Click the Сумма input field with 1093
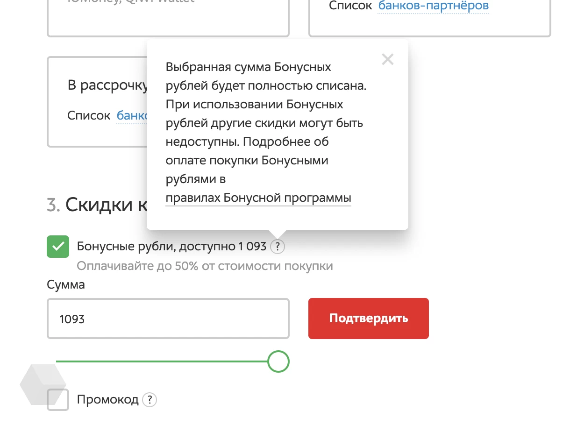Viewport: 570px width, 425px height. tap(168, 319)
